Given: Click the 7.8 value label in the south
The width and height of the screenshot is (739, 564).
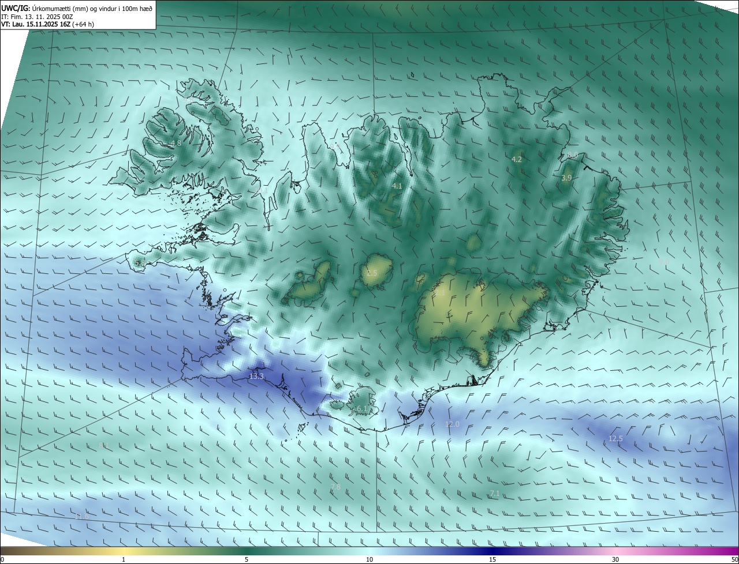Looking at the screenshot, I should click(335, 487).
